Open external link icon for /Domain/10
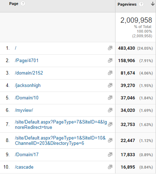The height and width of the screenshot is (175, 156). point(110,98)
